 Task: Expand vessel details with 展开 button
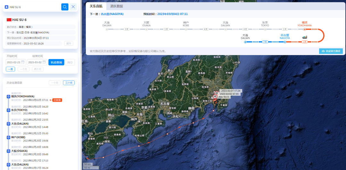(69, 44)
